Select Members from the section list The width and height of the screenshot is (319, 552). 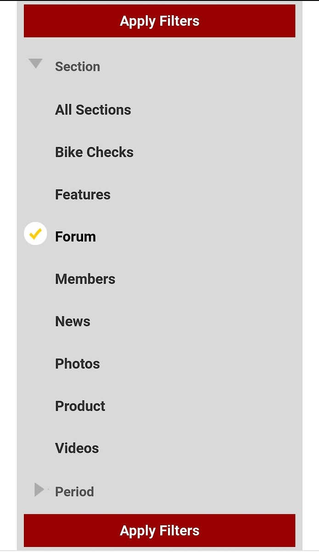coord(85,279)
